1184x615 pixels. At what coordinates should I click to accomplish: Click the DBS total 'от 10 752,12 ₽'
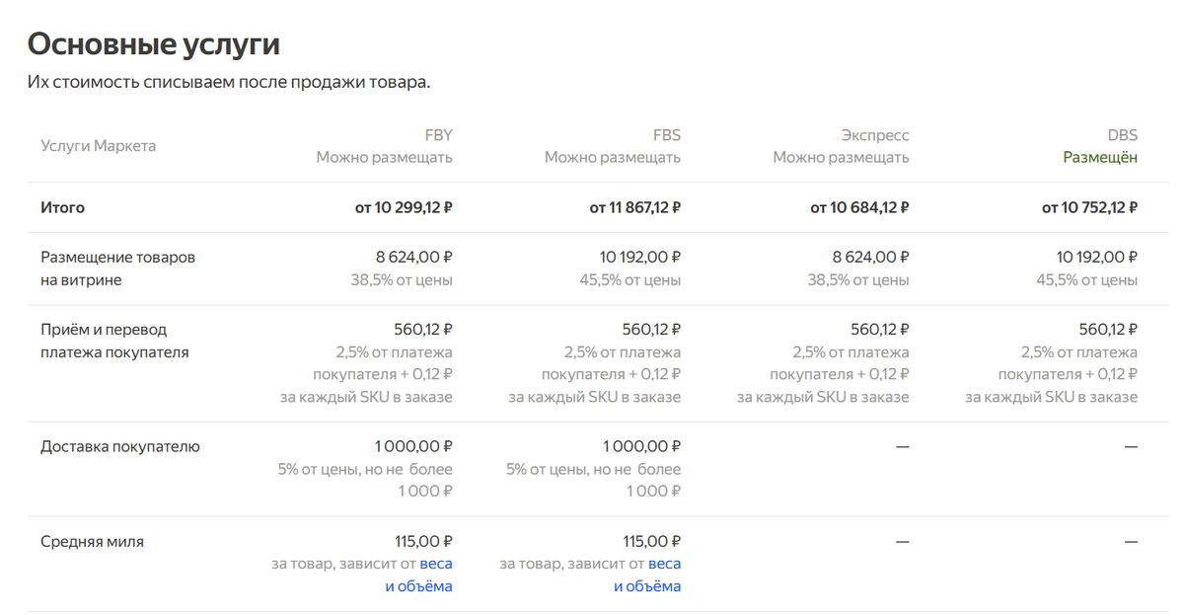click(x=1089, y=207)
